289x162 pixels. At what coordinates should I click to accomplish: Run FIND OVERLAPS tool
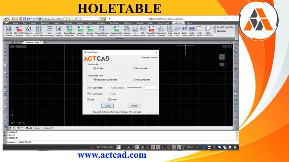point(208,31)
